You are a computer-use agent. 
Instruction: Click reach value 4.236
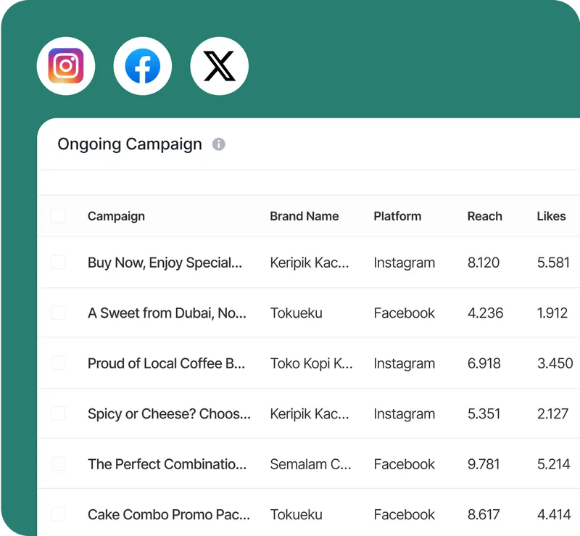[x=485, y=313]
